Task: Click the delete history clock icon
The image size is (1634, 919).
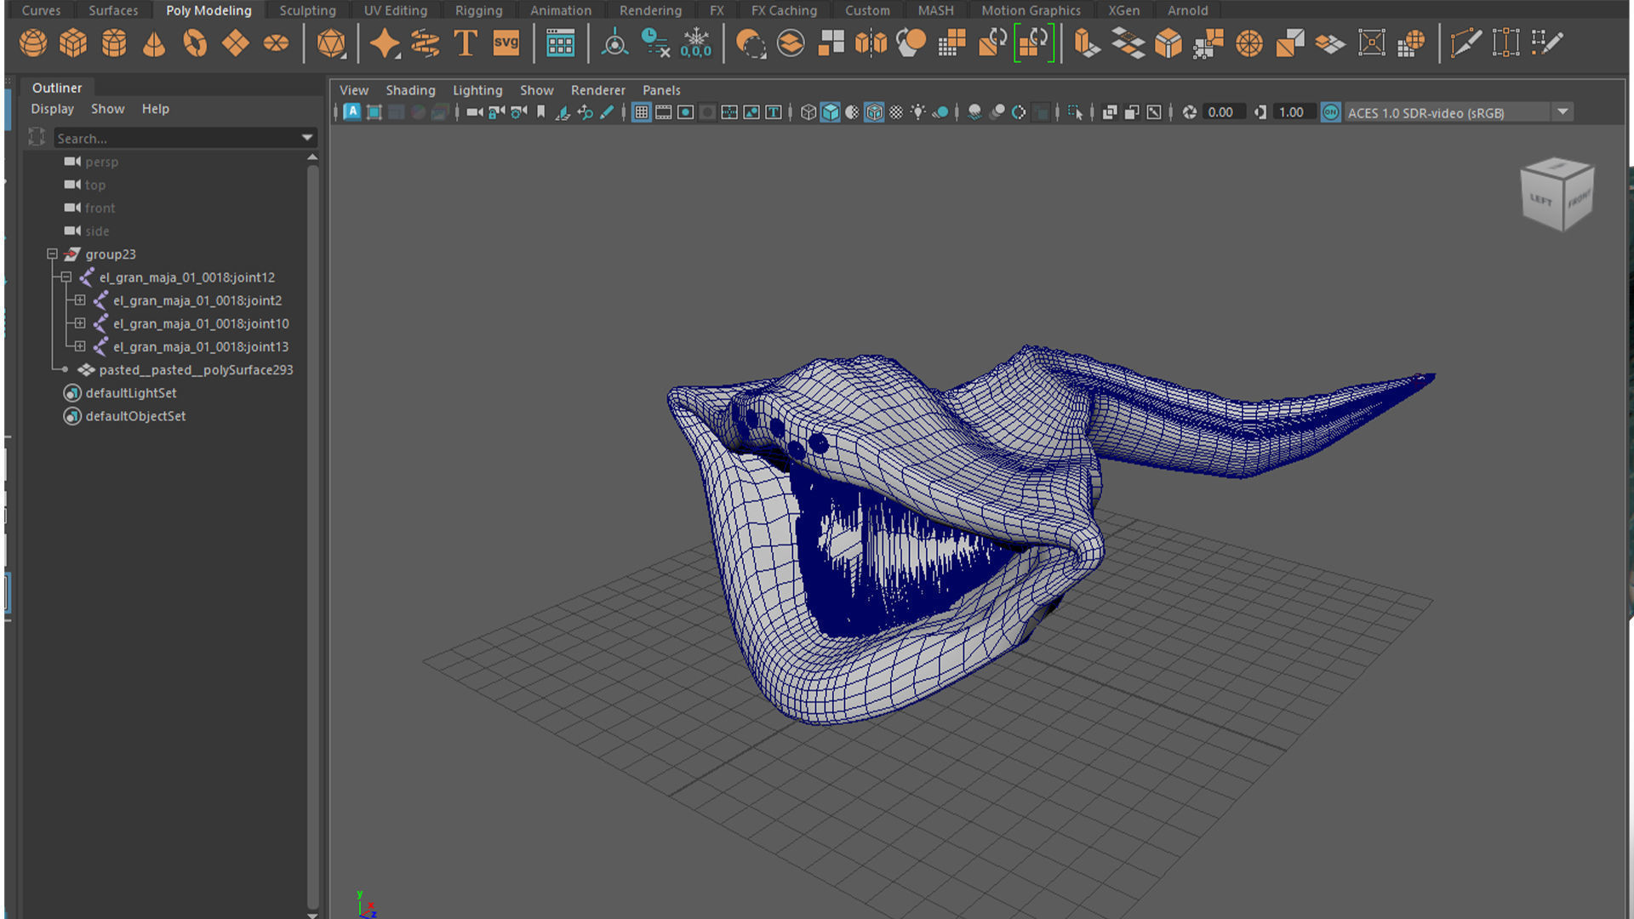Action: point(655,43)
